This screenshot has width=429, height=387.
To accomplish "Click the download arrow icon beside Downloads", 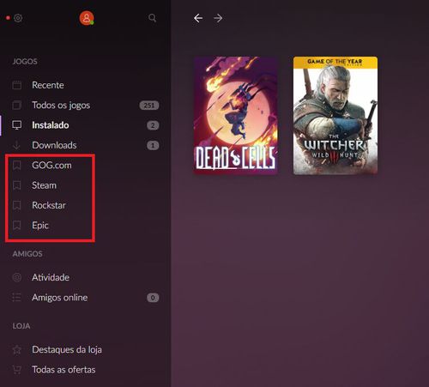I will coord(16,145).
